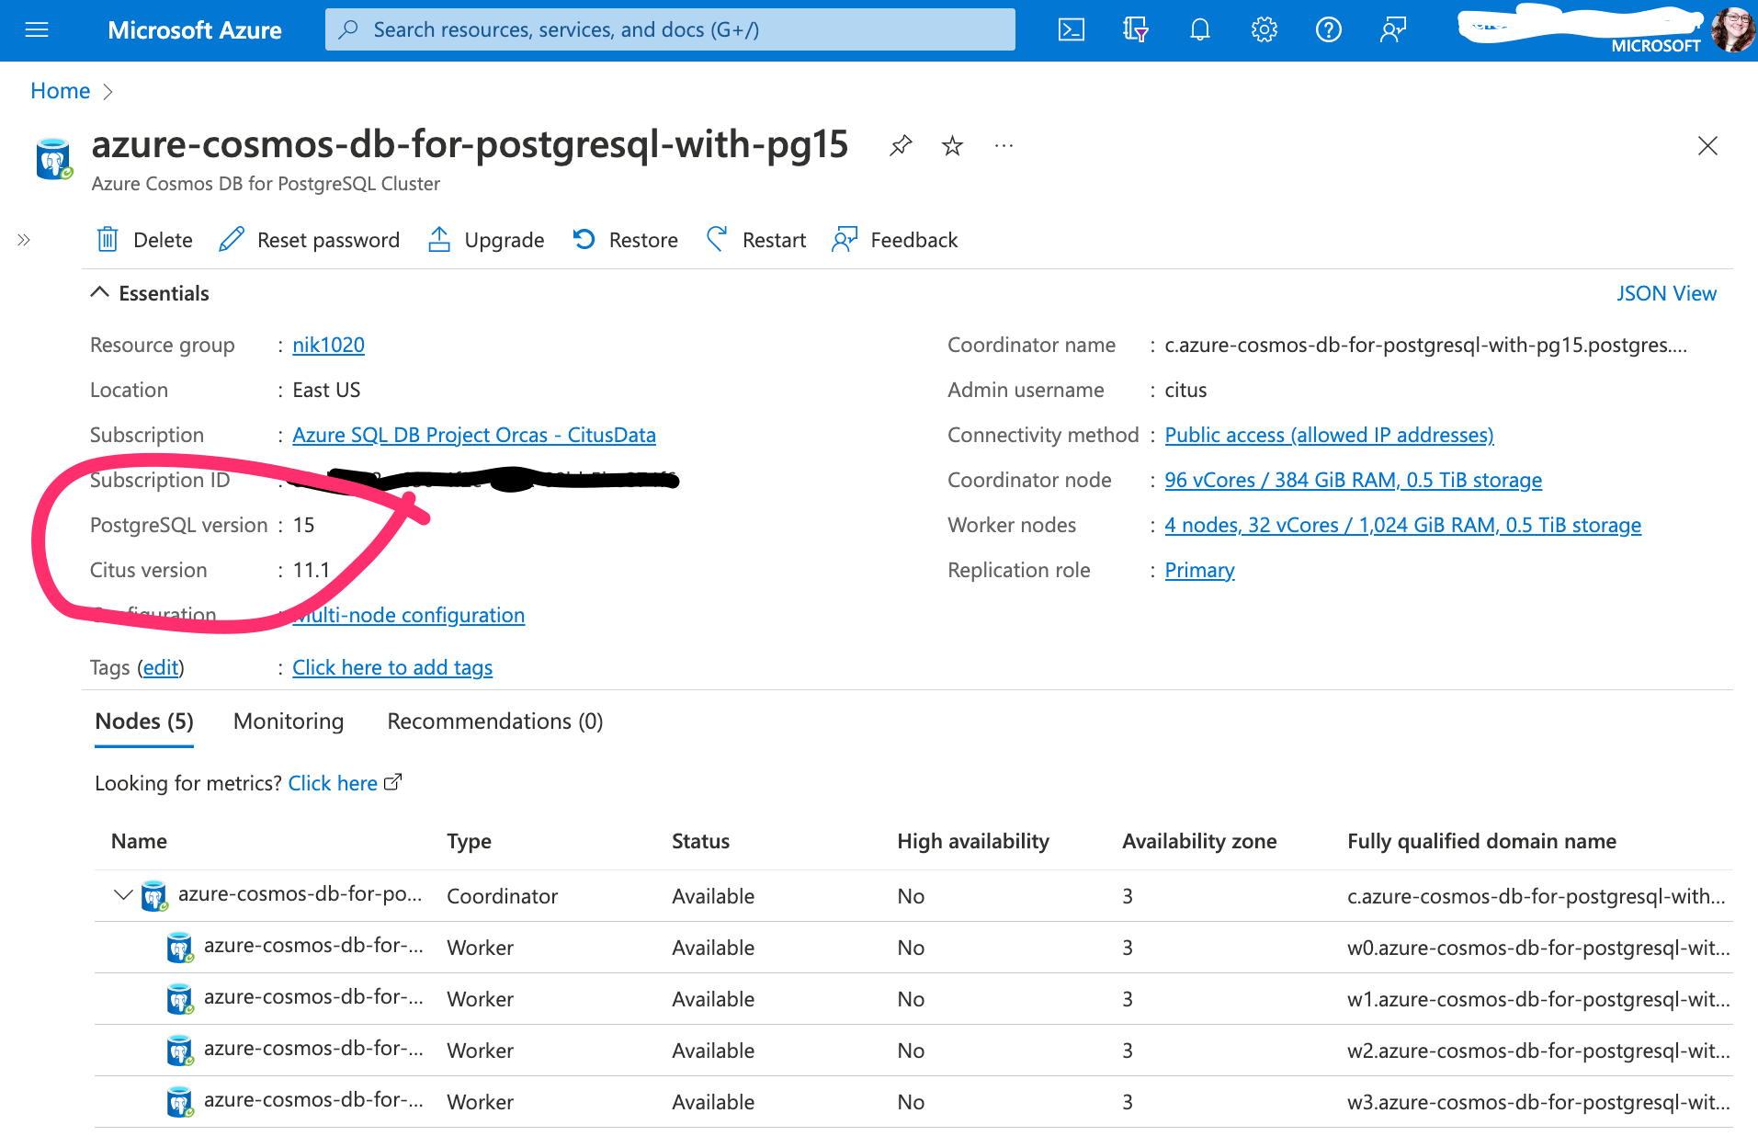Screen dimensions: 1758x1136
Task: Collapse the Essentials section
Action: coord(101,292)
